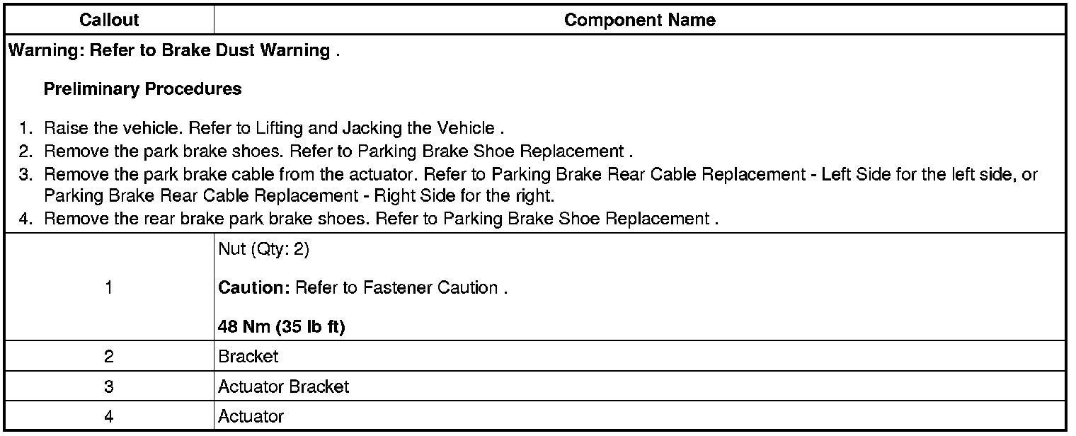Click the Component Name column header
This screenshot has height=436, width=1076.
pyautogui.click(x=639, y=21)
